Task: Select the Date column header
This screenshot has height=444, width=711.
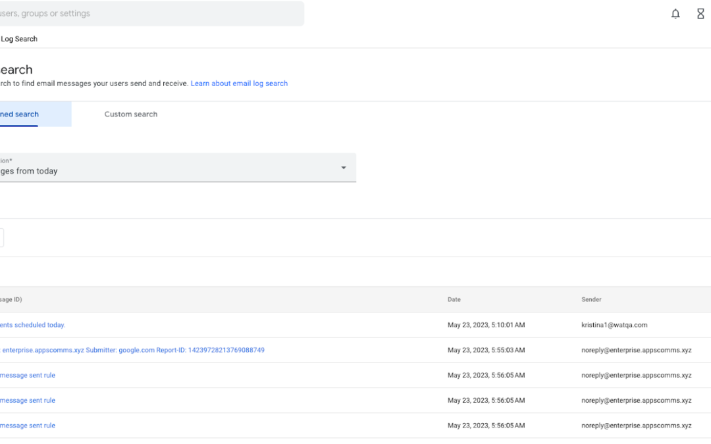Action: click(454, 299)
